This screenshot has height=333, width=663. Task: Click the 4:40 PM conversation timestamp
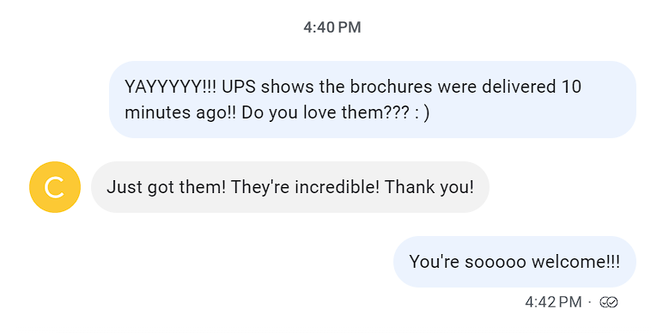click(x=331, y=27)
